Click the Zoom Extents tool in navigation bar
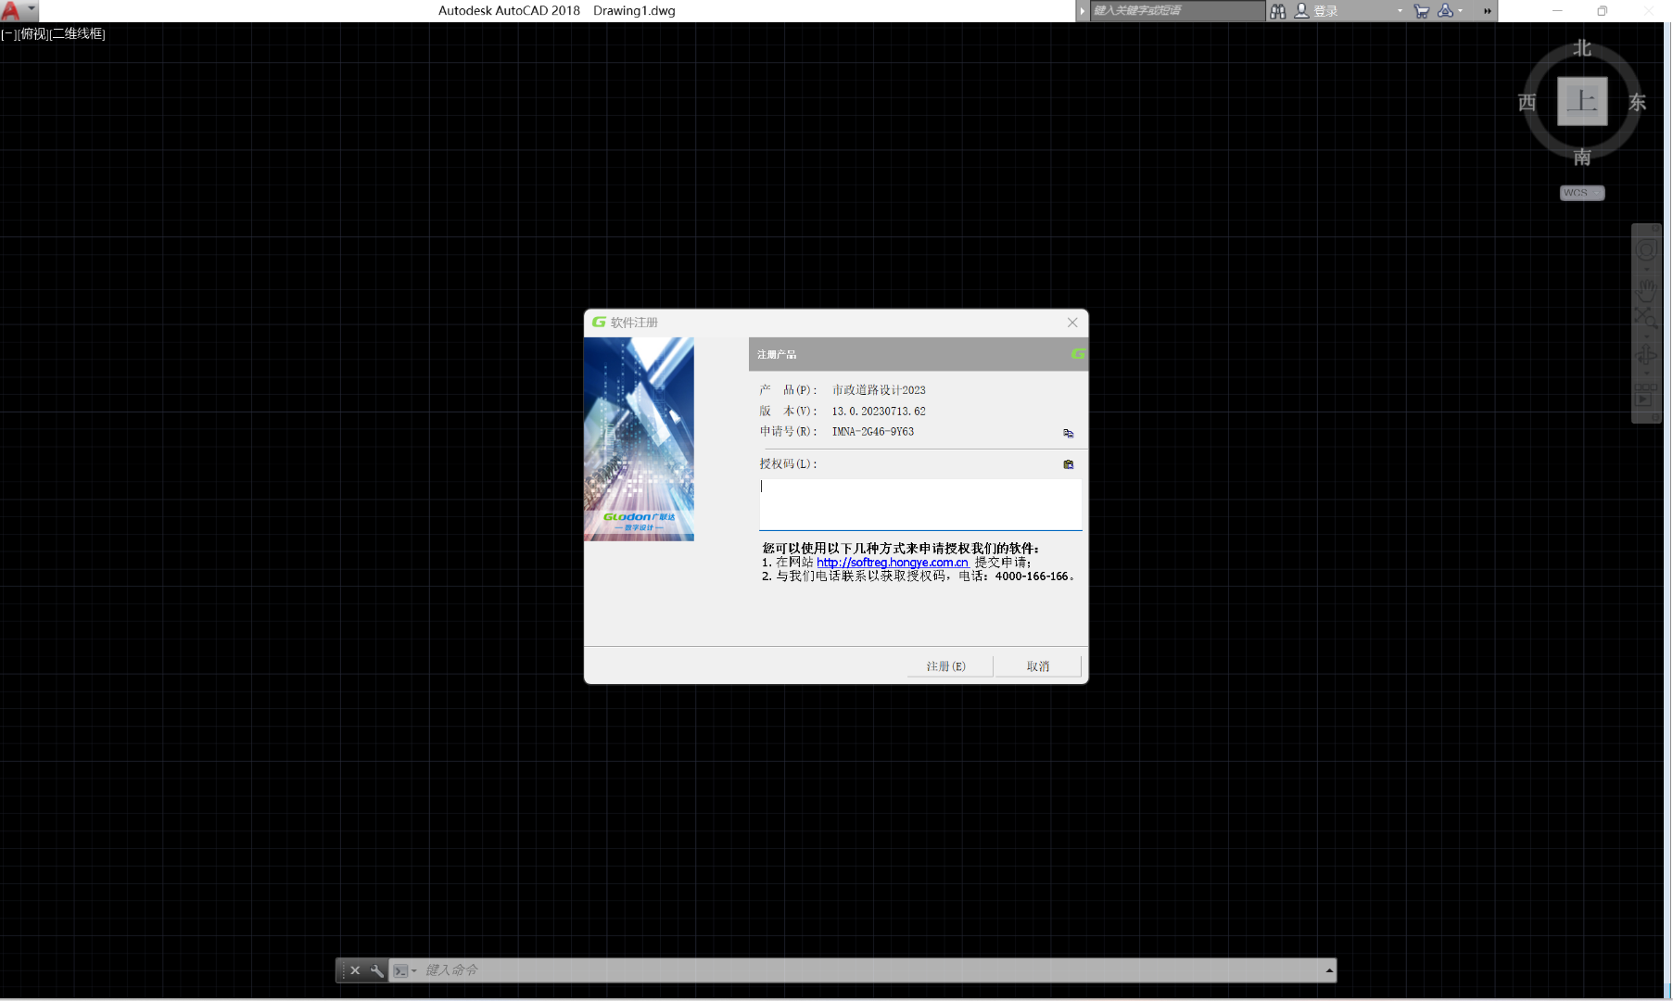Viewport: 1673px width, 1001px height. point(1647,318)
